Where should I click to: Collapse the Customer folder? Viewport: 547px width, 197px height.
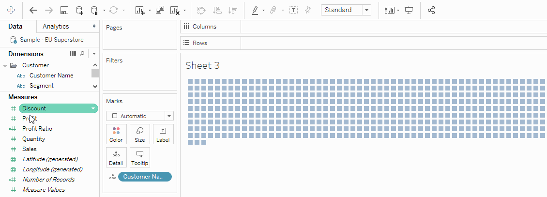(x=5, y=65)
